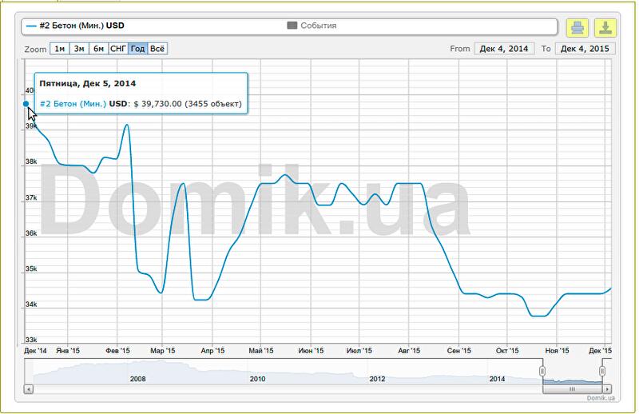The height and width of the screenshot is (414, 639).
Task: Click the From date field
Action: coord(504,49)
